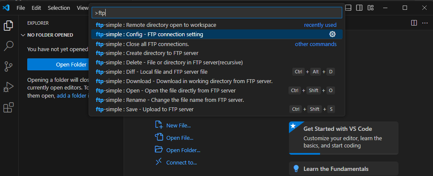The image size is (433, 176).
Task: Open the Edit menu
Action: pyautogui.click(x=36, y=8)
